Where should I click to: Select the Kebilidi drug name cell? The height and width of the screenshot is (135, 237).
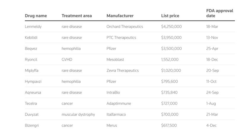pos(31,38)
